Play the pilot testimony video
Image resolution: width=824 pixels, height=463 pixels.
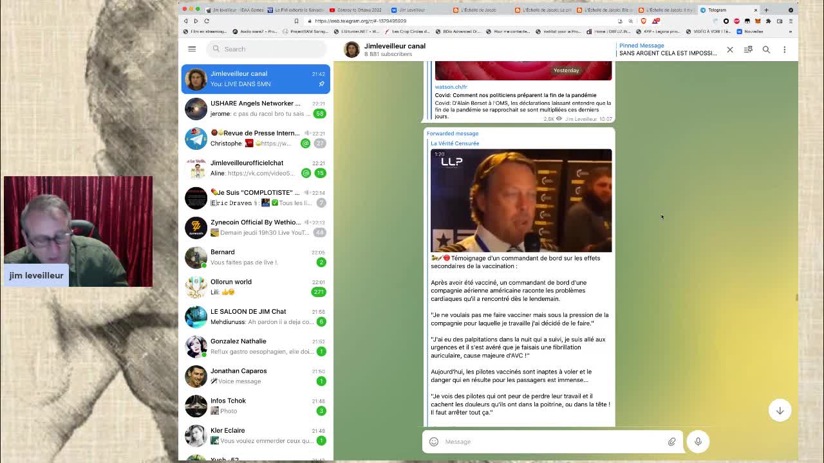521,200
